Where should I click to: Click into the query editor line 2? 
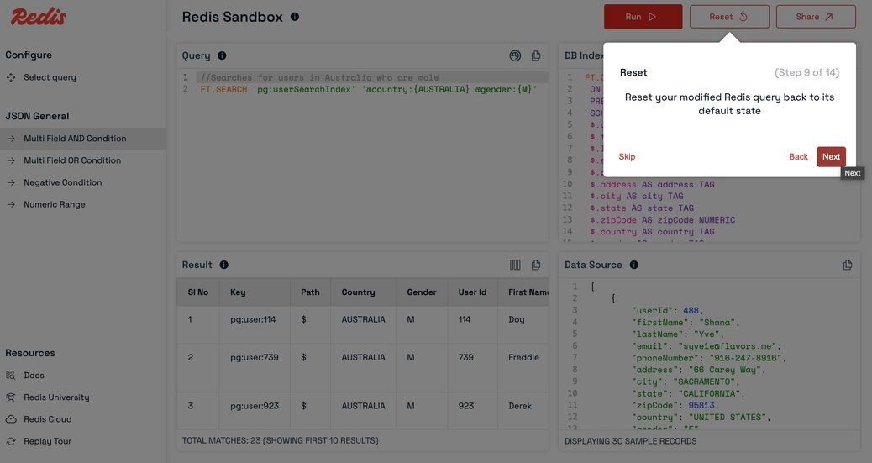pos(368,89)
